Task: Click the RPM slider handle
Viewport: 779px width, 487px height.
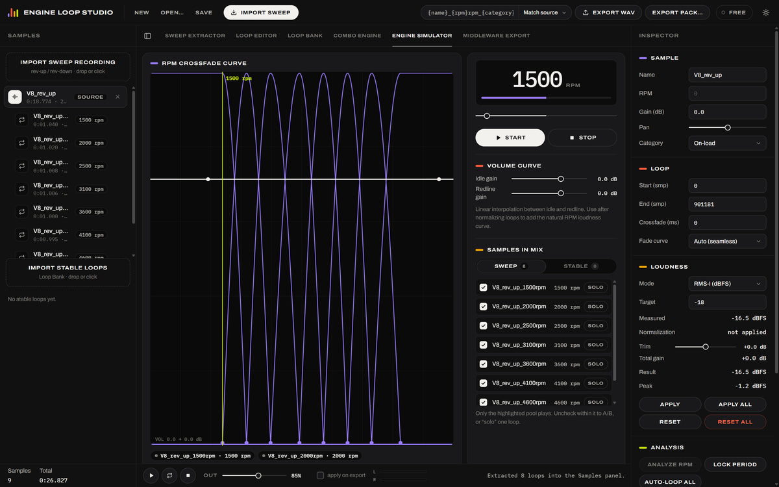Action: [x=487, y=116]
